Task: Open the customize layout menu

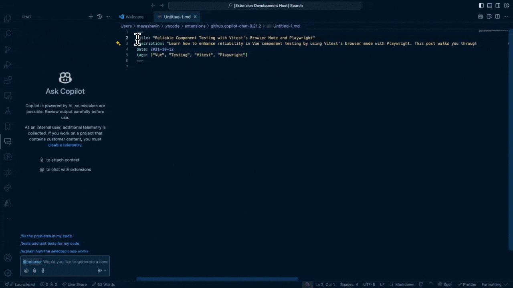Action: click(506, 6)
